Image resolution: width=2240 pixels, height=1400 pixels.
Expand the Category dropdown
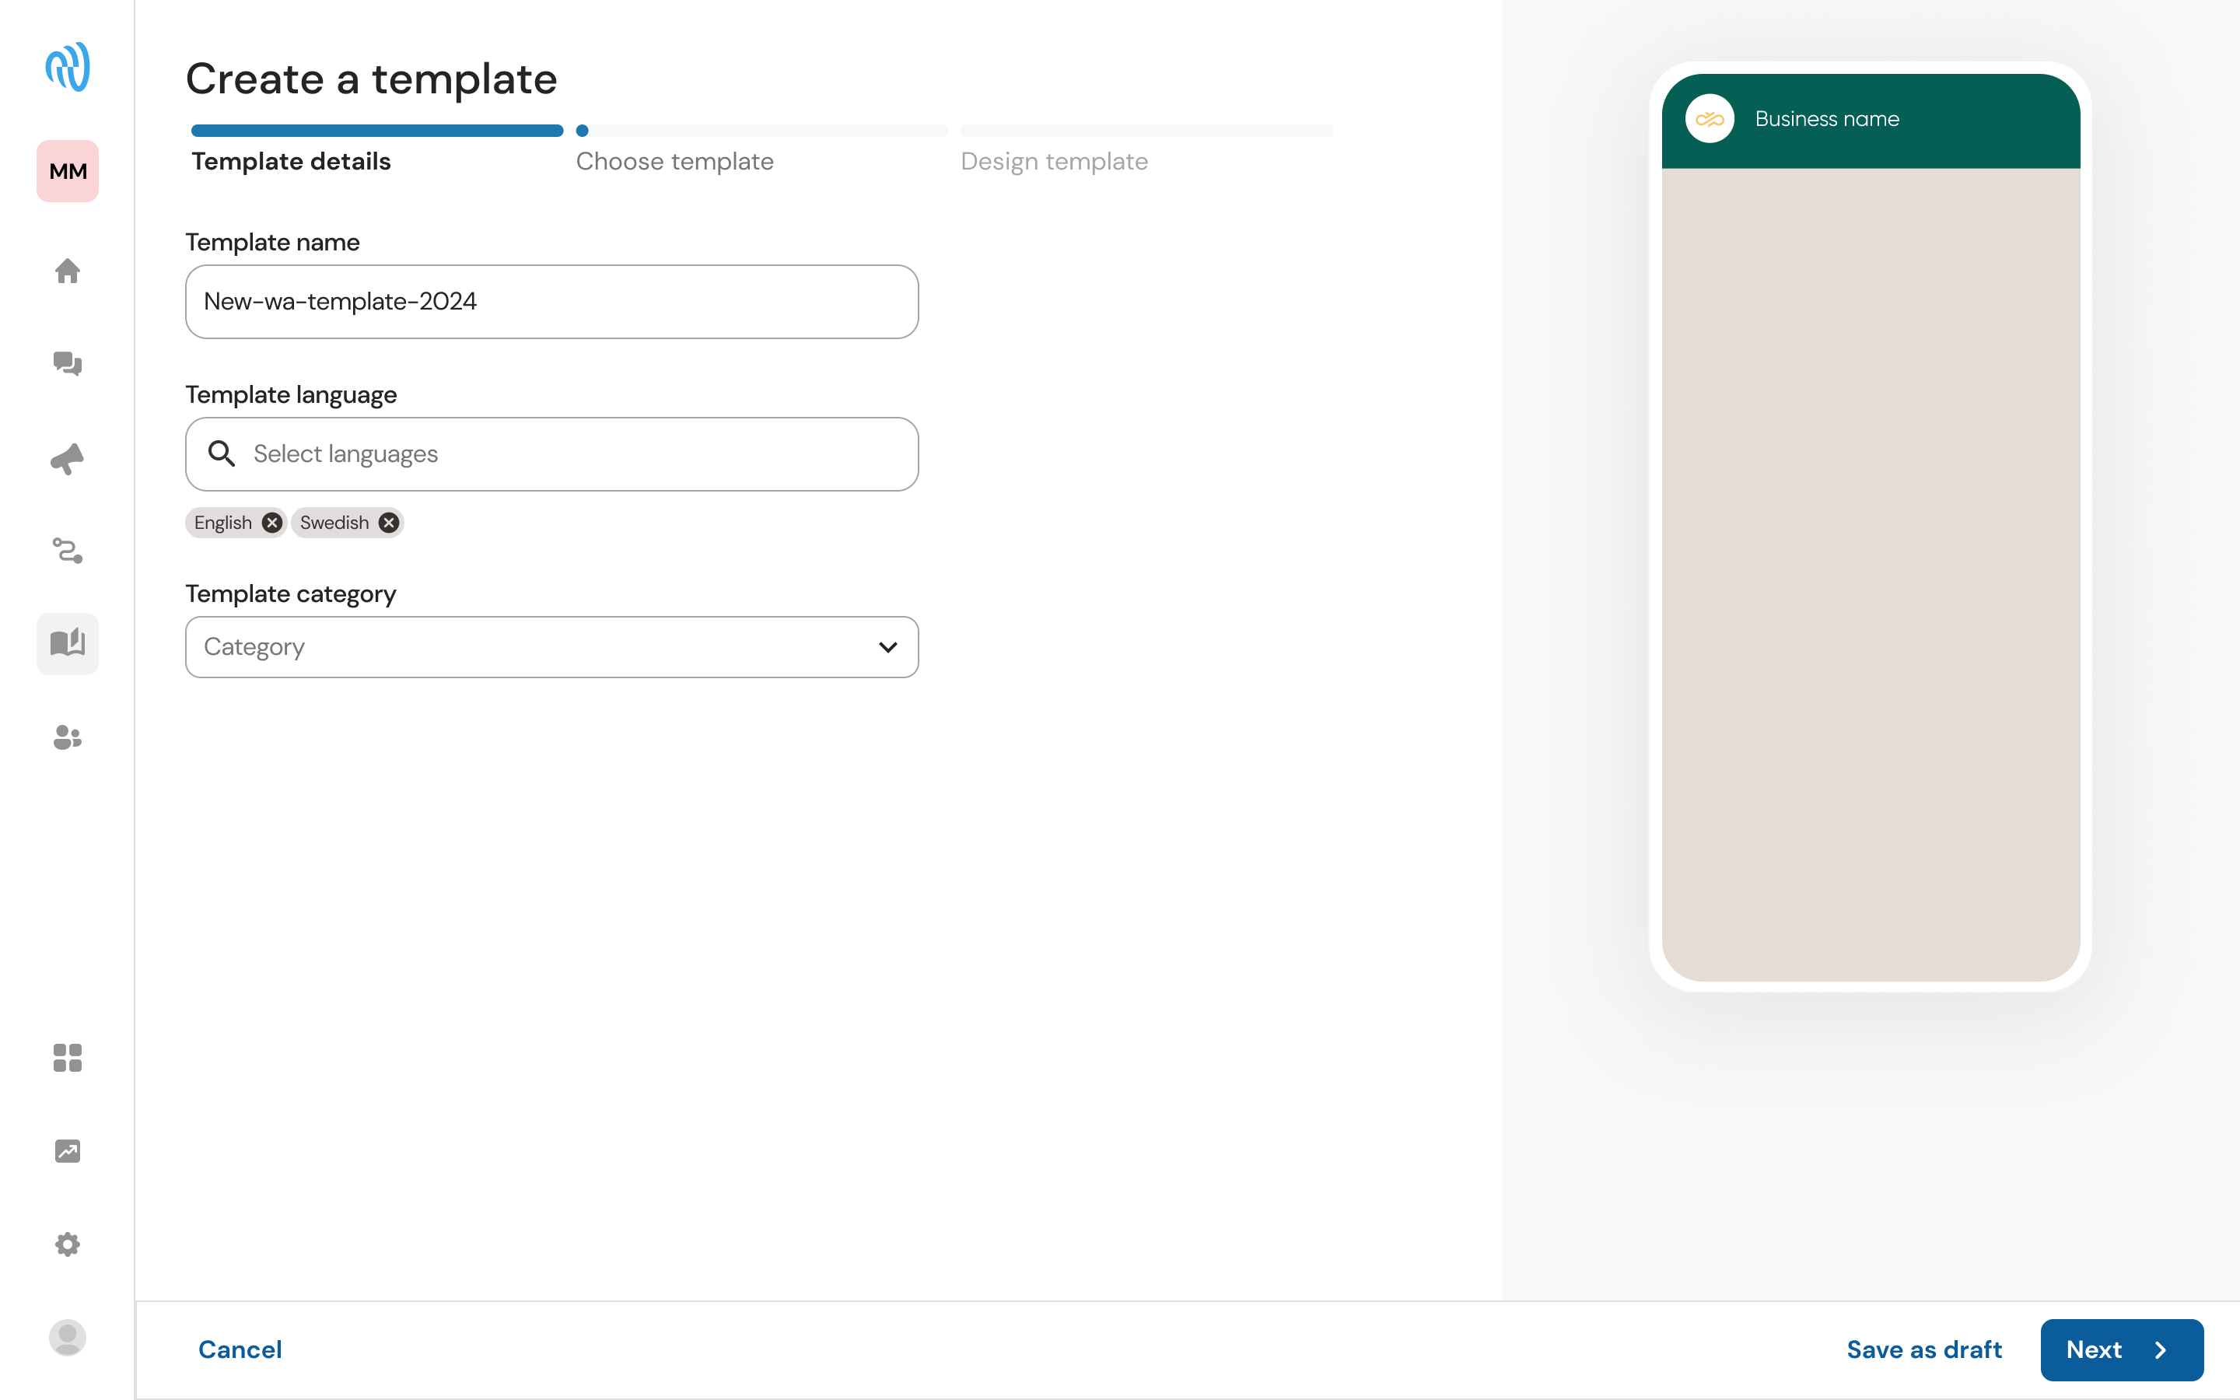click(x=551, y=647)
